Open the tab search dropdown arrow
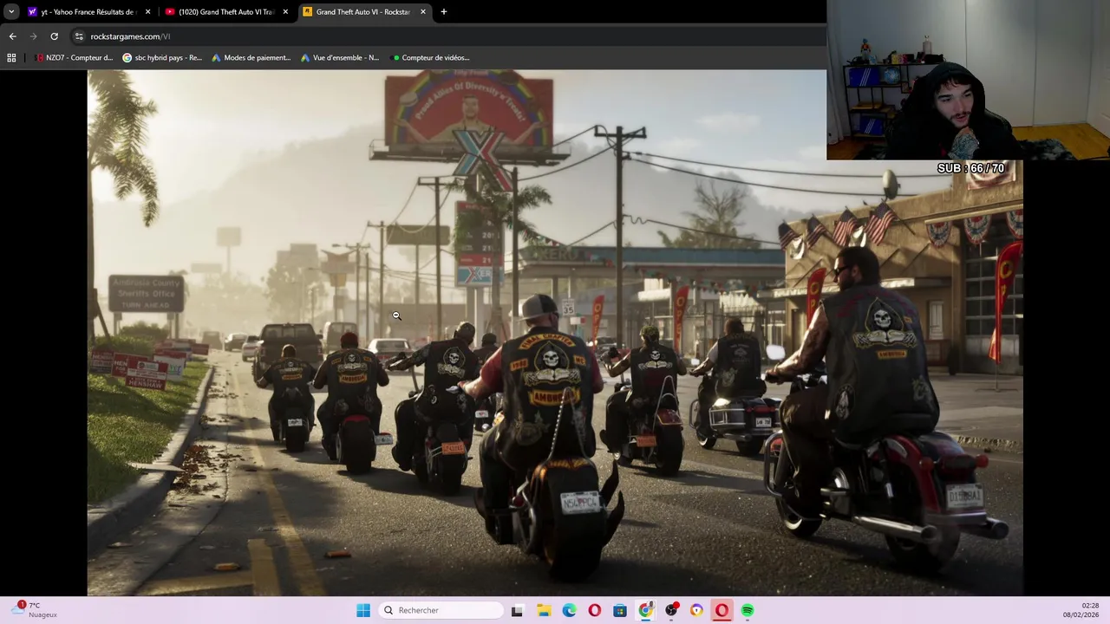 tap(10, 12)
